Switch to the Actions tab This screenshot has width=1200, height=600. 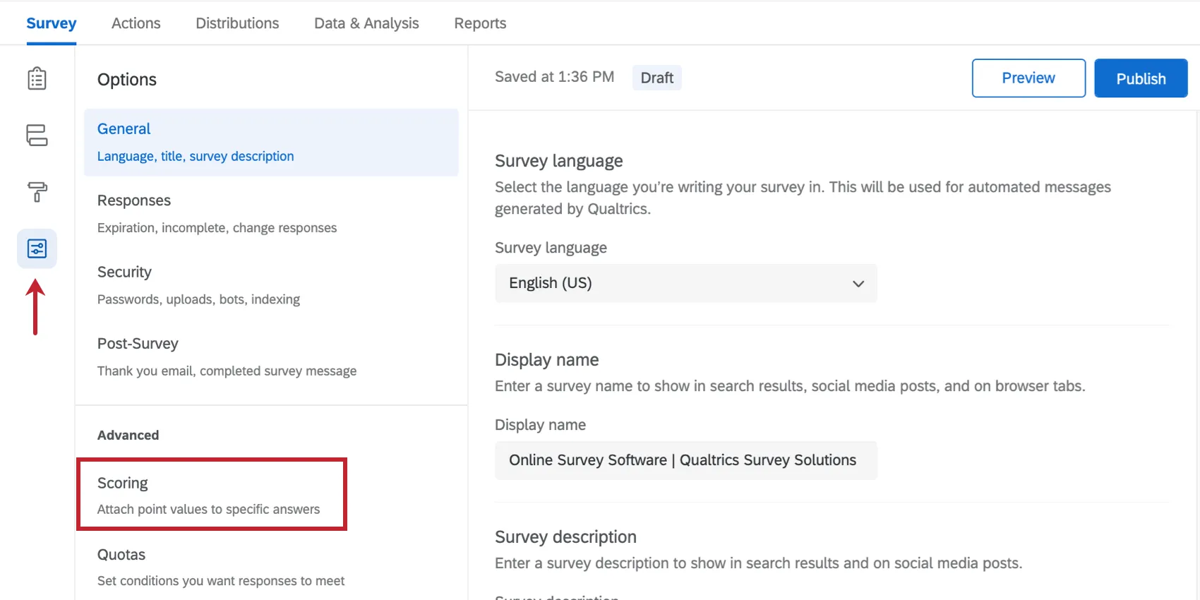[x=136, y=23]
